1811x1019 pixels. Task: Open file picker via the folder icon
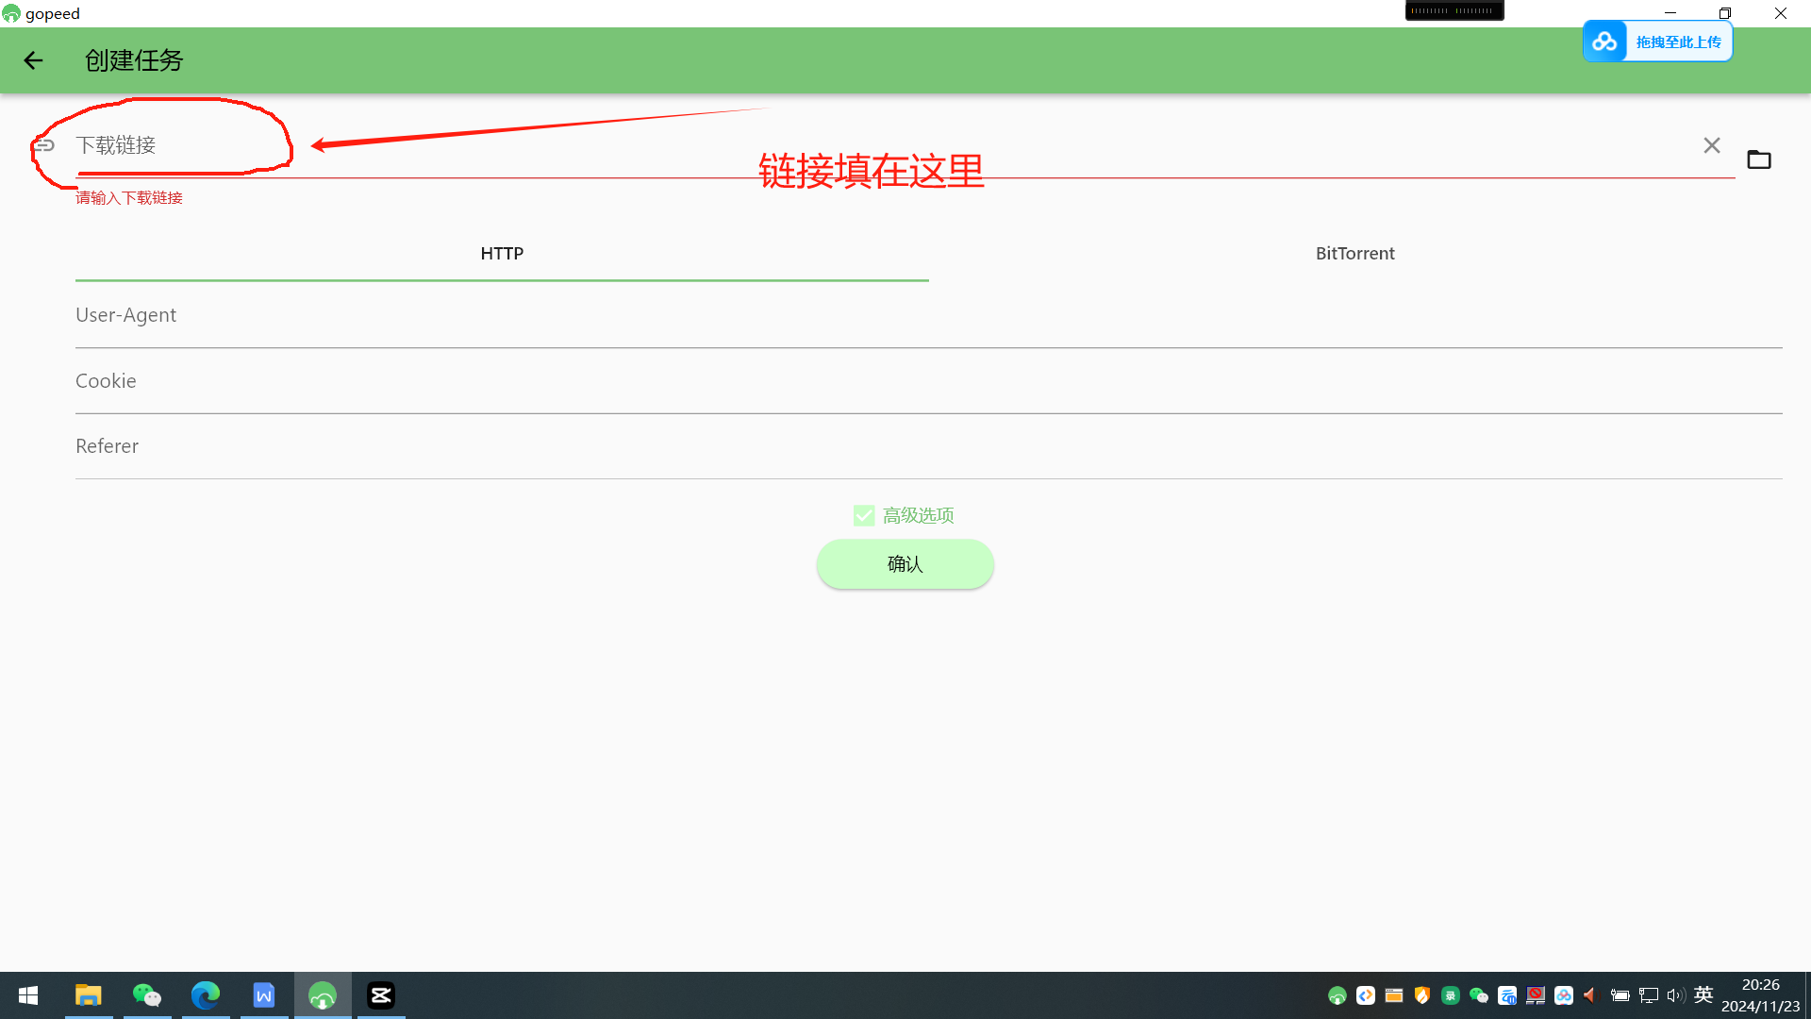click(x=1759, y=159)
